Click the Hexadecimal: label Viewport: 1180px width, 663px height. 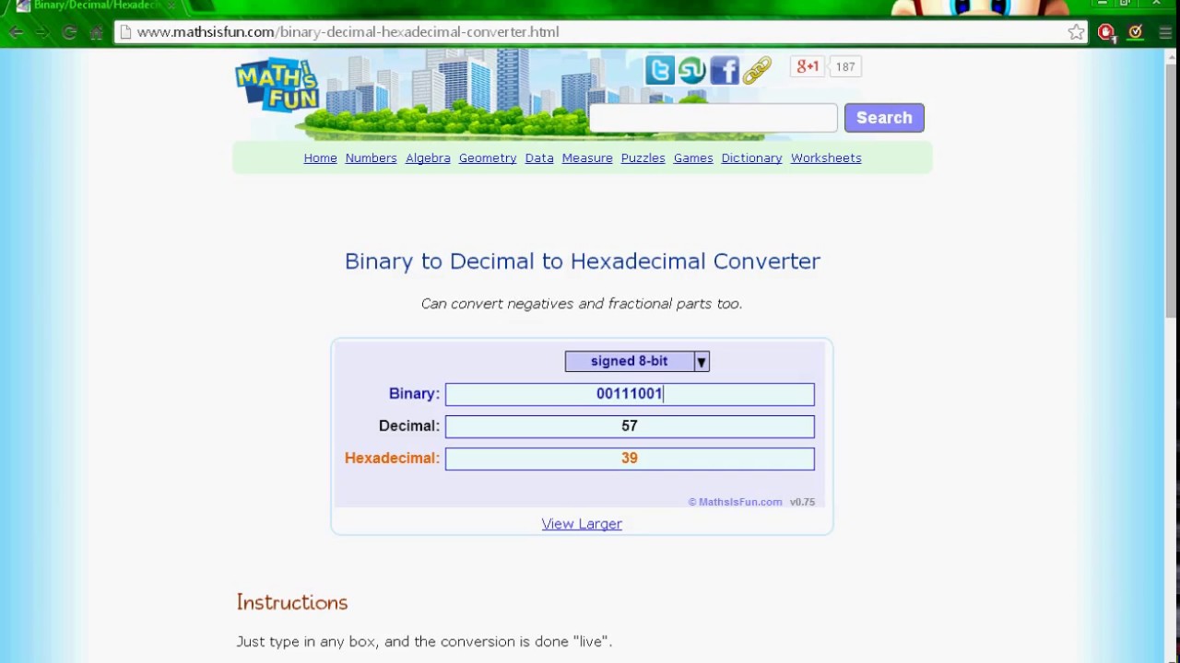(392, 458)
